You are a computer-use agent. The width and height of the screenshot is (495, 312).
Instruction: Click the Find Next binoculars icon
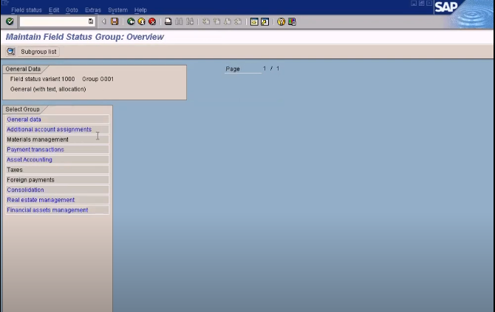coord(190,21)
